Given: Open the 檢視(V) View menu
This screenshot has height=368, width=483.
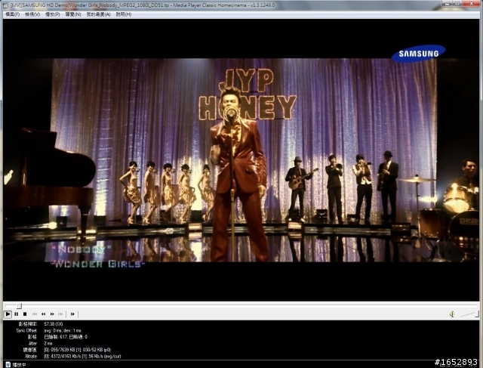Looking at the screenshot, I should pyautogui.click(x=32, y=14).
